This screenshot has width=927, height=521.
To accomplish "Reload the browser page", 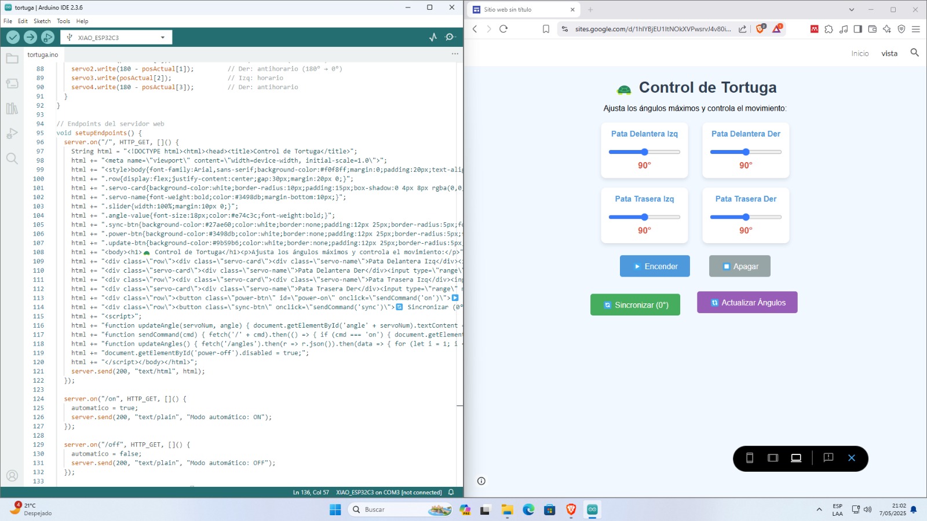I will (503, 29).
